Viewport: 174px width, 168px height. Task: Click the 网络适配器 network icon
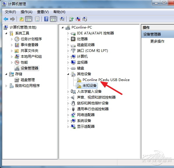pos(73,115)
